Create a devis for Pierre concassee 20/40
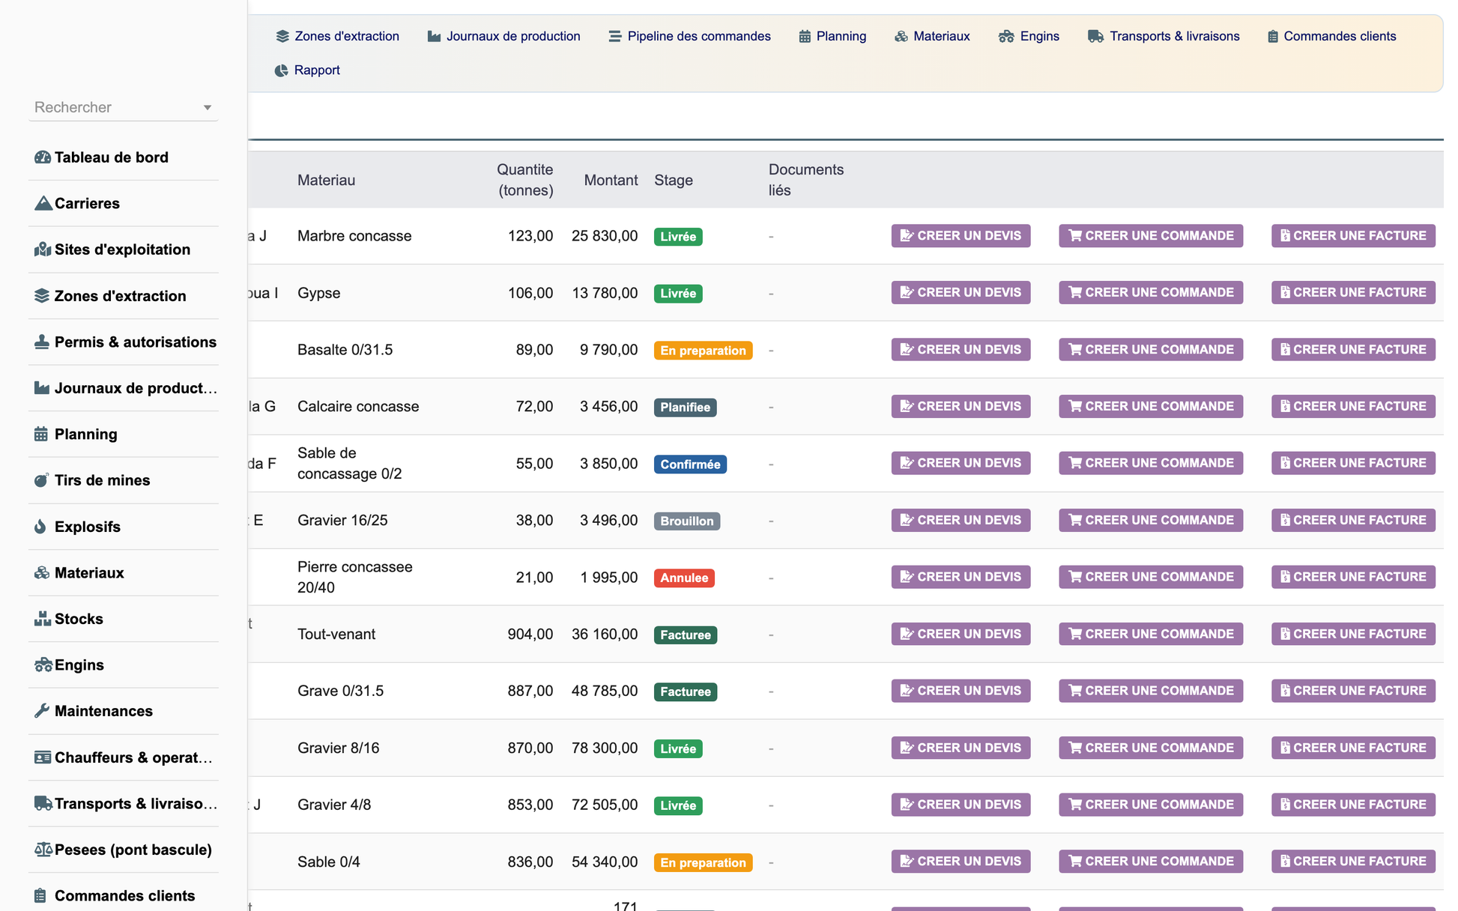The height and width of the screenshot is (911, 1458). (961, 577)
